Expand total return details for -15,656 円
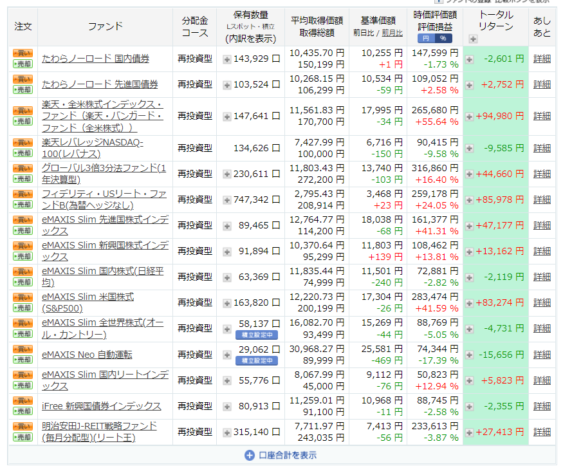Screen dimensions: 563x473 tap(469, 355)
